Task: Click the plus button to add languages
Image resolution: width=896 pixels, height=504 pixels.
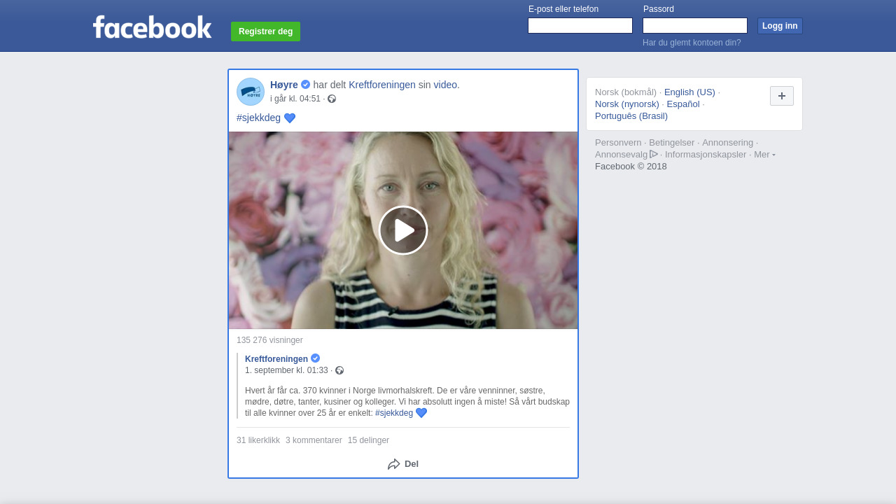Action: click(782, 96)
